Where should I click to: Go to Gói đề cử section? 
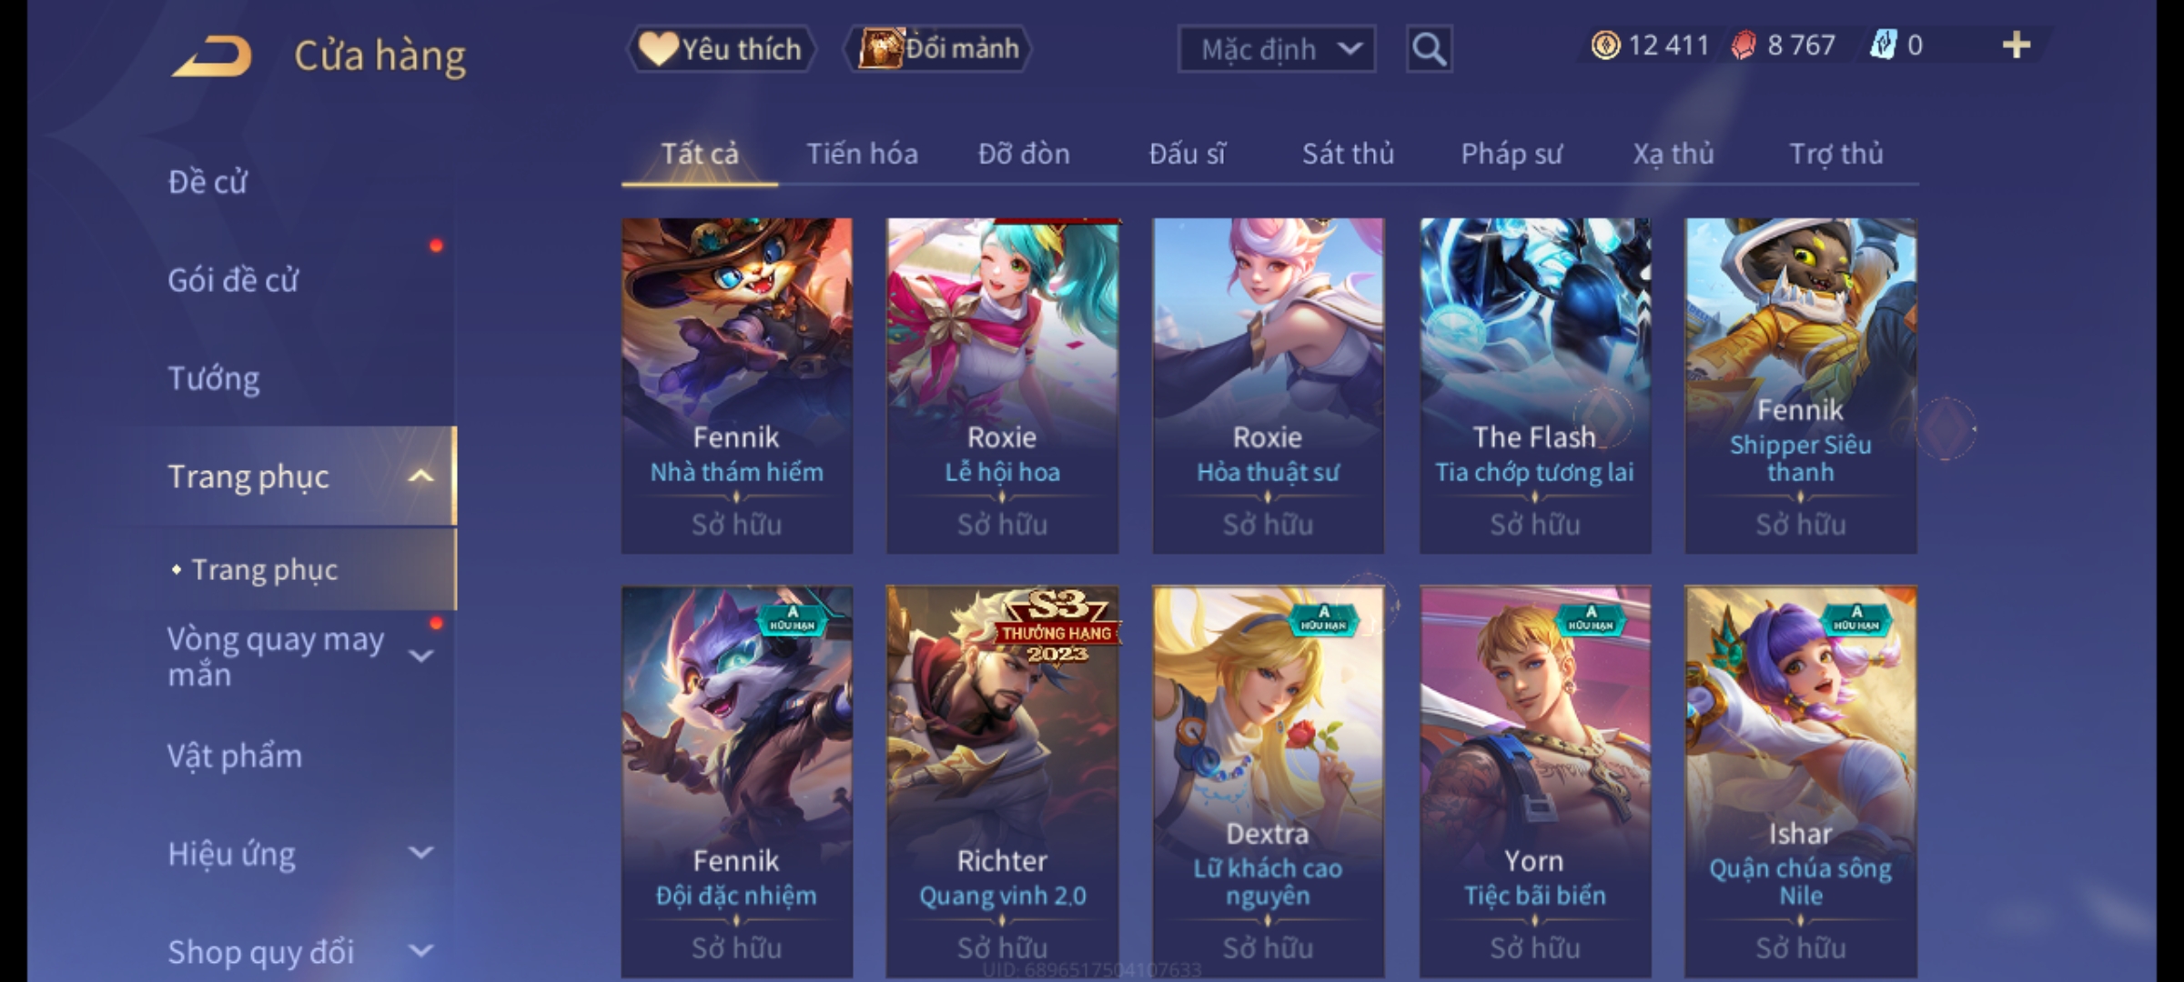(x=233, y=280)
